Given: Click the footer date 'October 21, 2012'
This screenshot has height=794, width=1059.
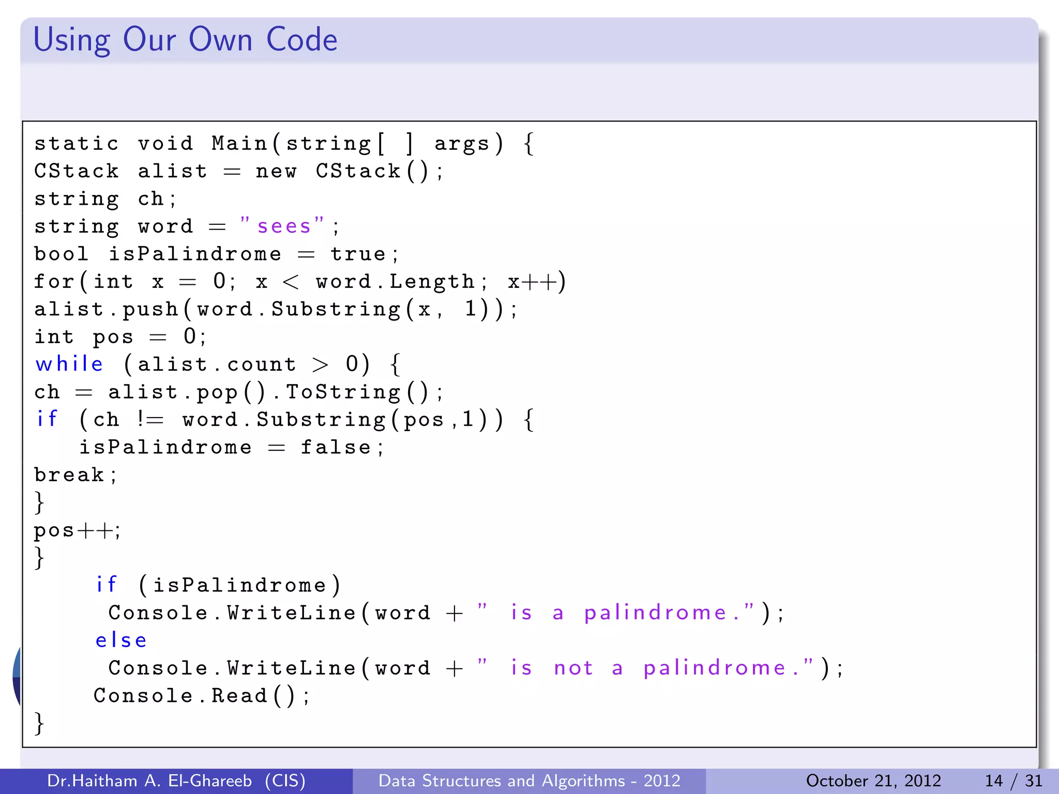Looking at the screenshot, I should (873, 781).
